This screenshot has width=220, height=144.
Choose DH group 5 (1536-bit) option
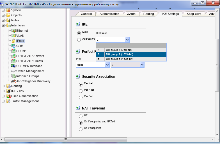point(119,59)
